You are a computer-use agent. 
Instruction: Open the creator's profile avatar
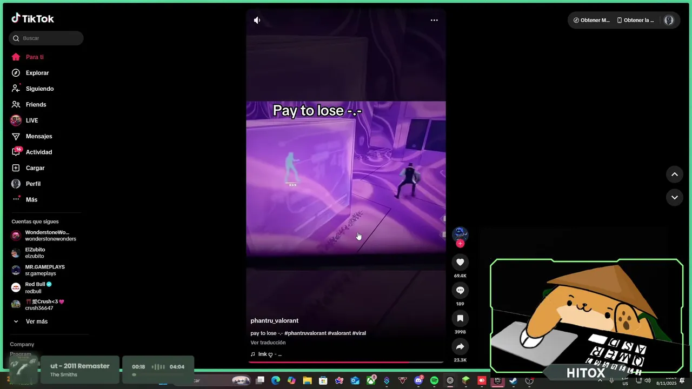(460, 234)
